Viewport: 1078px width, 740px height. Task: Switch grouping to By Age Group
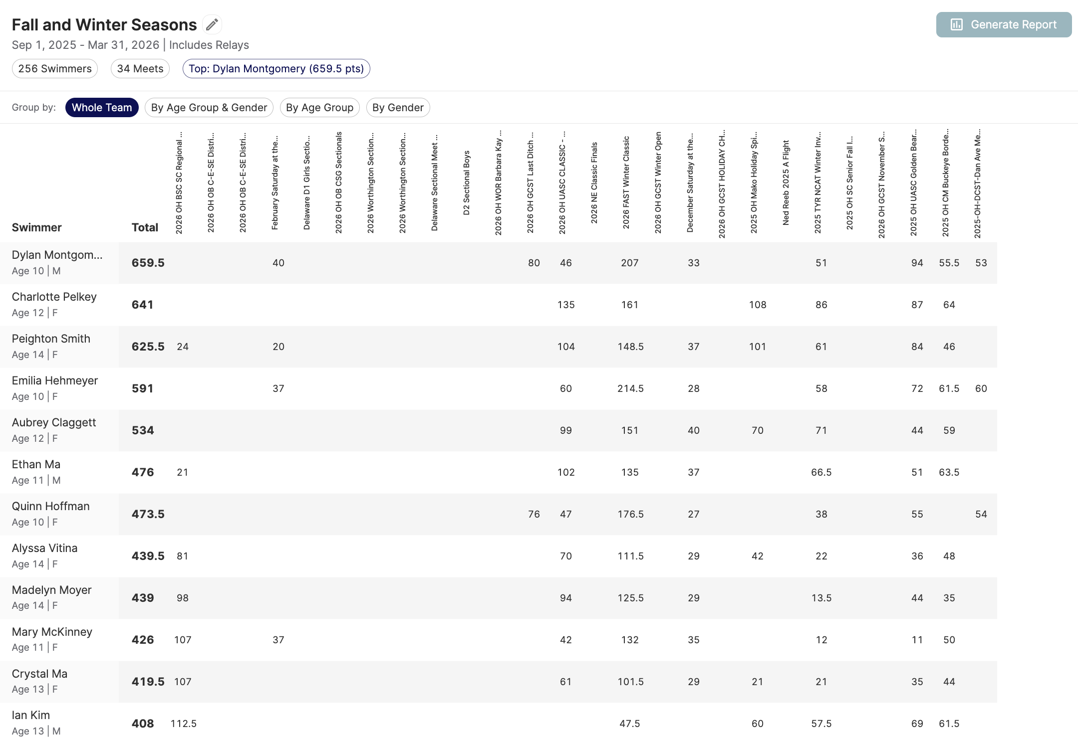click(319, 108)
